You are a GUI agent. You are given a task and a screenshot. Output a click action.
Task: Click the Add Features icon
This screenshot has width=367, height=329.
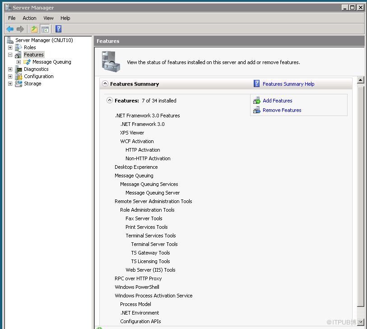point(257,101)
